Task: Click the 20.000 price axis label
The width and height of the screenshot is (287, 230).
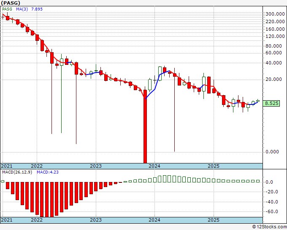Action: [x=273, y=79]
